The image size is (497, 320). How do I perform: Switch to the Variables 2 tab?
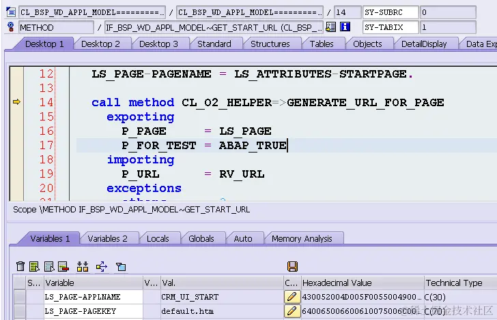tap(107, 239)
